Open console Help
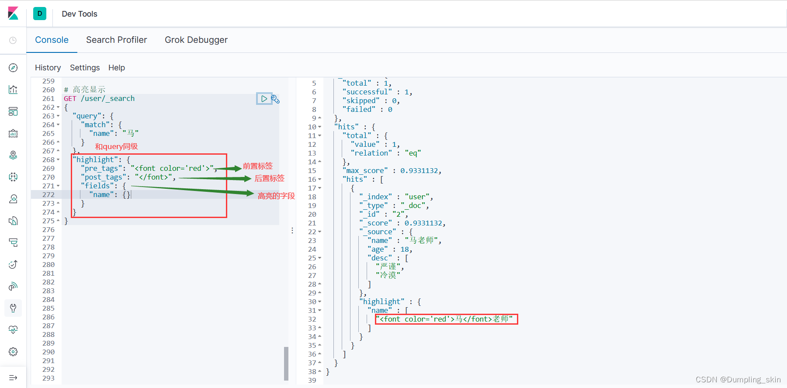Viewport: 787px width, 388px height. [117, 68]
